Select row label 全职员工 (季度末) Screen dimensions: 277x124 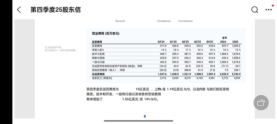pyautogui.click(x=102, y=78)
